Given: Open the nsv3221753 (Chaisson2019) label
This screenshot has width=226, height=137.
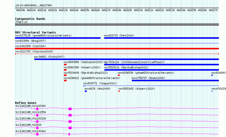Looking at the screenshot, I should (34, 51).
